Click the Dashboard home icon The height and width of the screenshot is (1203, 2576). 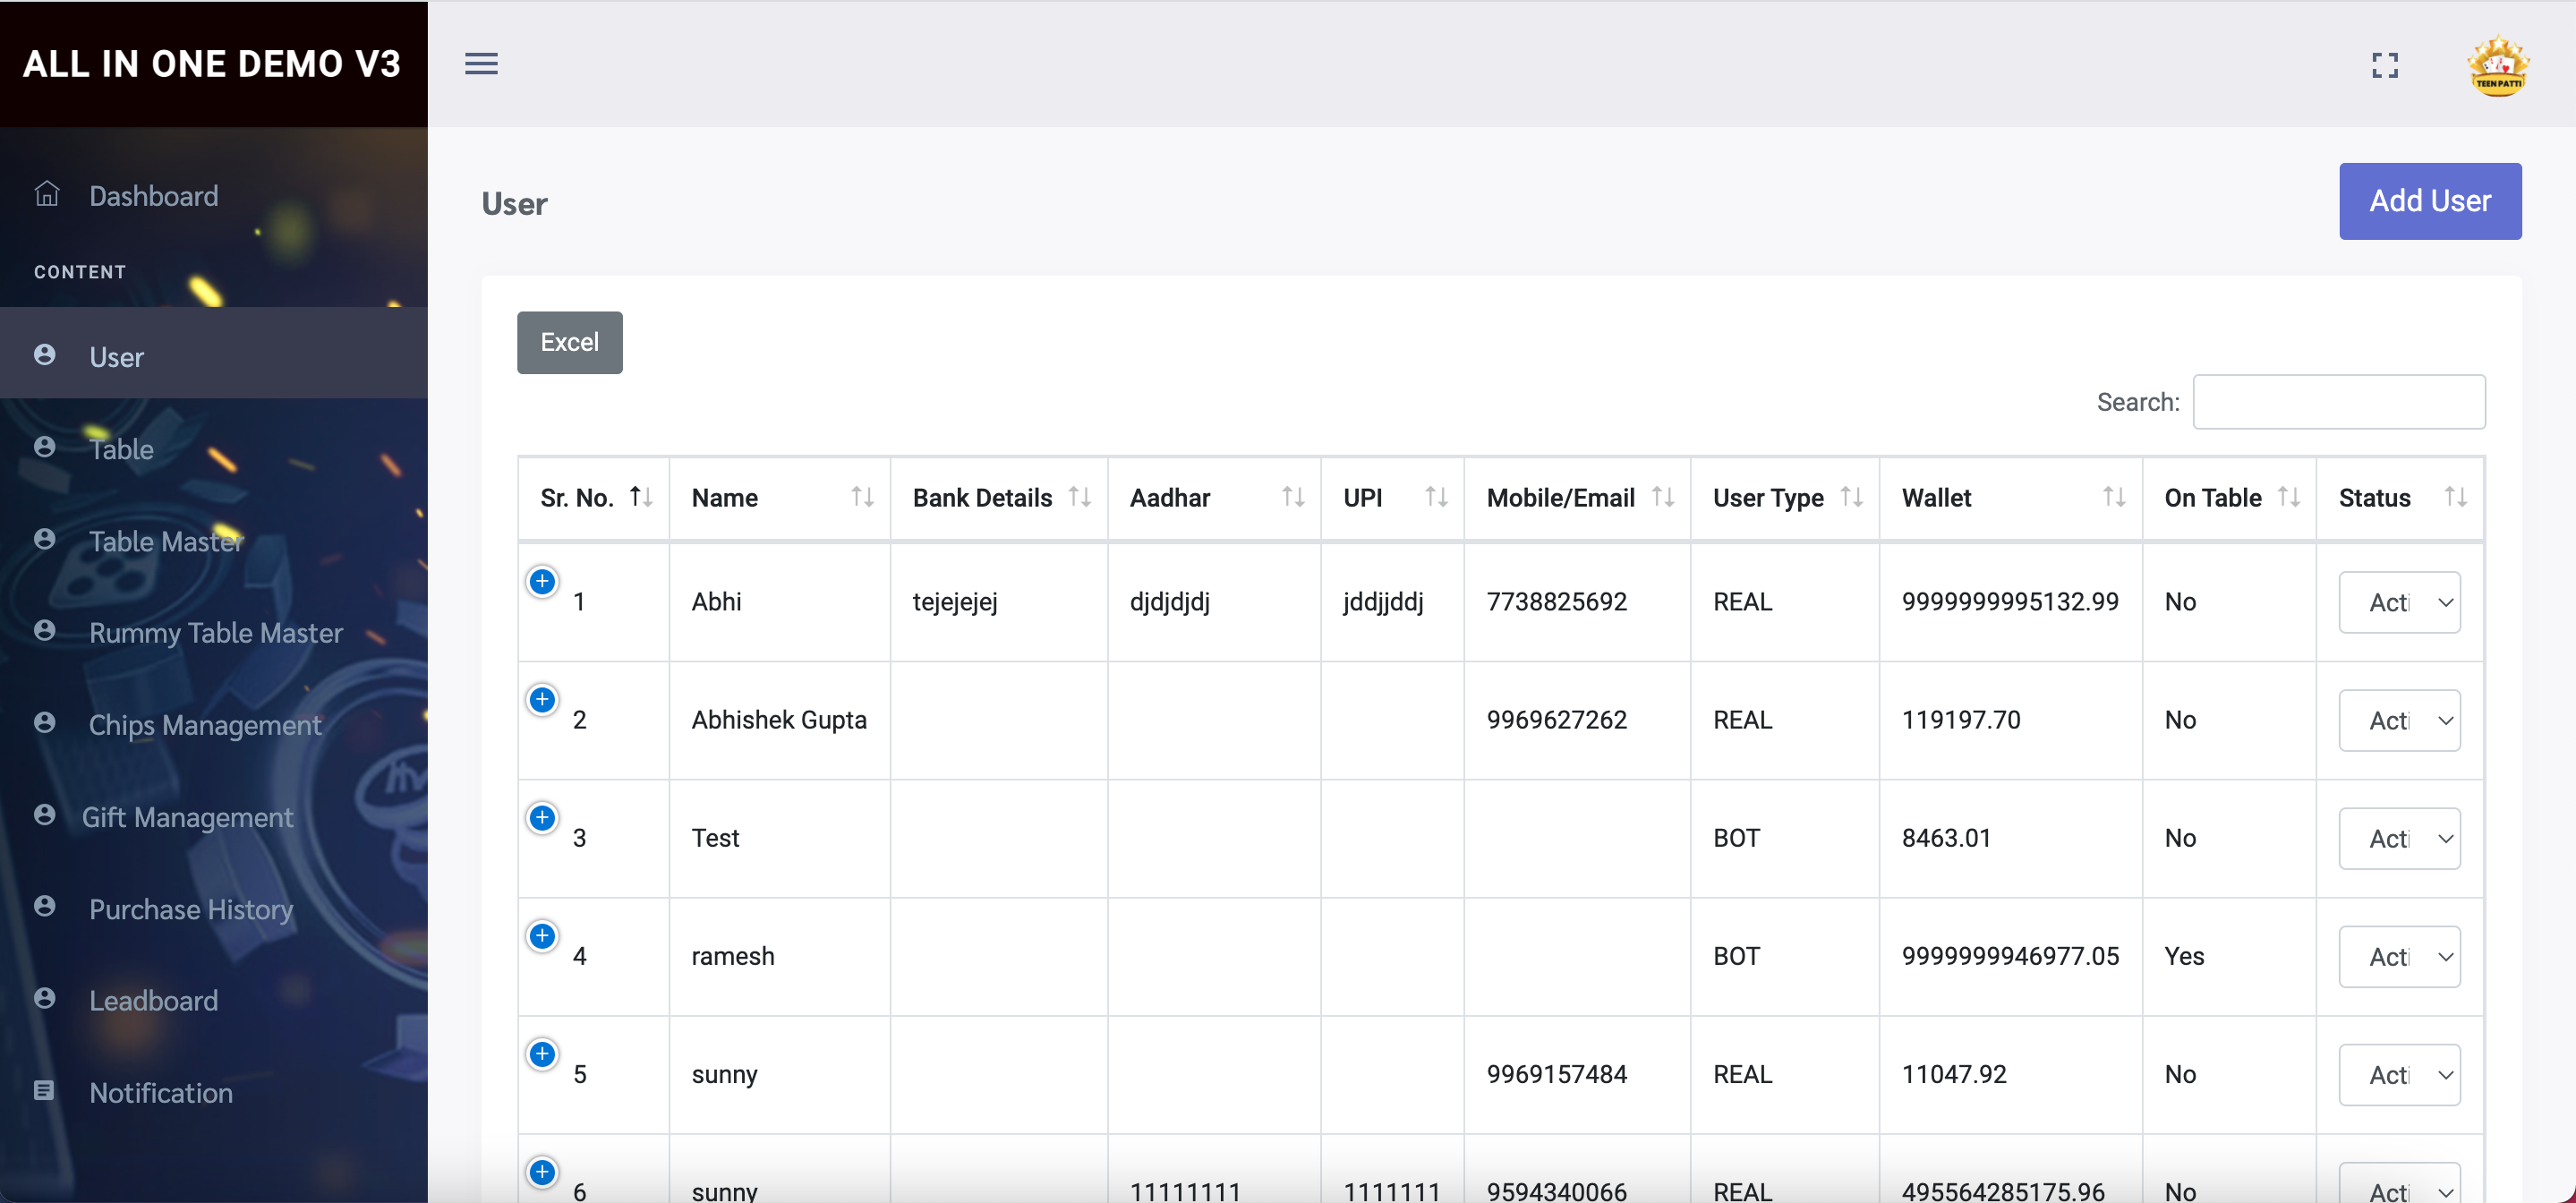47,194
